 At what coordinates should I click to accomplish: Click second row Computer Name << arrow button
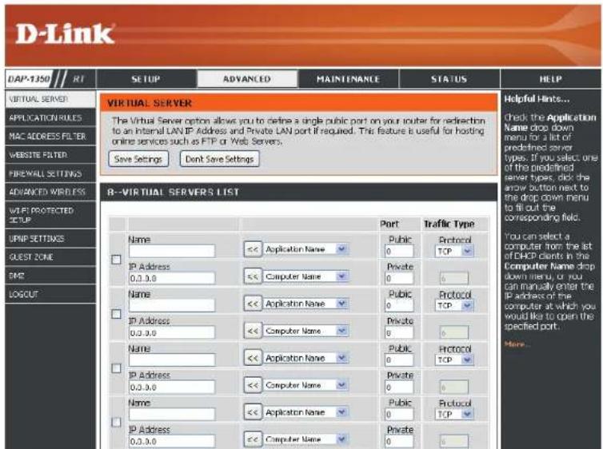[x=253, y=331]
